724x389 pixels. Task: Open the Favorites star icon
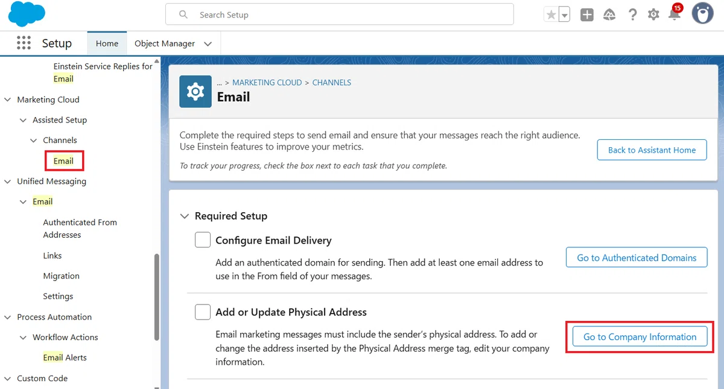[550, 14]
